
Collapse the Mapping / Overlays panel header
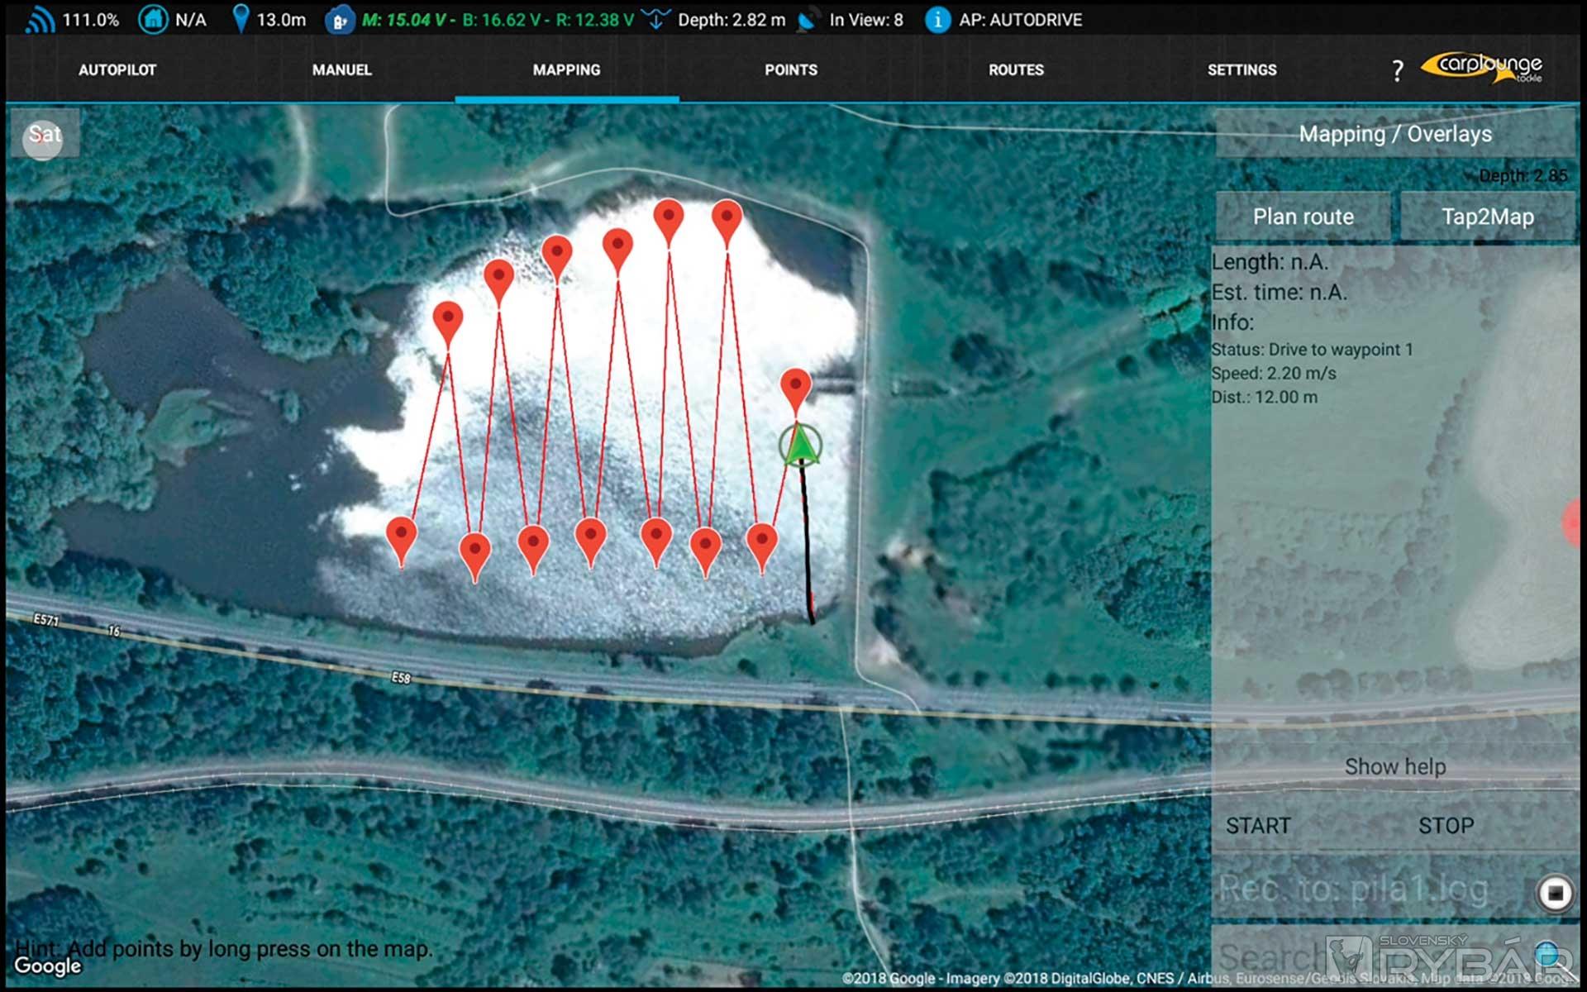[x=1395, y=134]
